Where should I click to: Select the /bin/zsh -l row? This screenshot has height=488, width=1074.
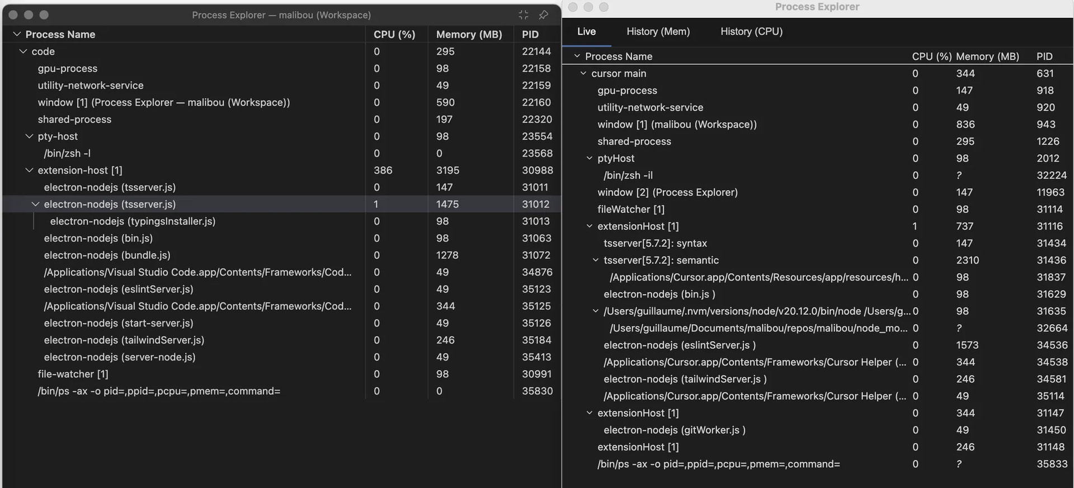tap(282, 154)
